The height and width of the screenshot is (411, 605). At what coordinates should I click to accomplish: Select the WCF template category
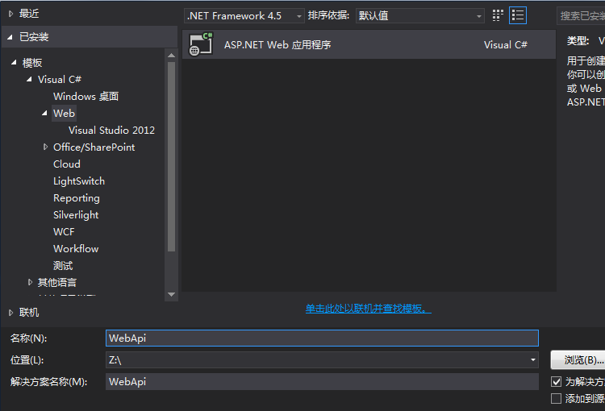(64, 232)
